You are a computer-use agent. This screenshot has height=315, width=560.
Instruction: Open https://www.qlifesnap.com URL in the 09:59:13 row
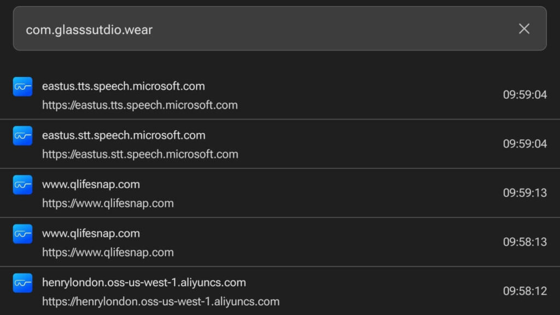[108, 203]
